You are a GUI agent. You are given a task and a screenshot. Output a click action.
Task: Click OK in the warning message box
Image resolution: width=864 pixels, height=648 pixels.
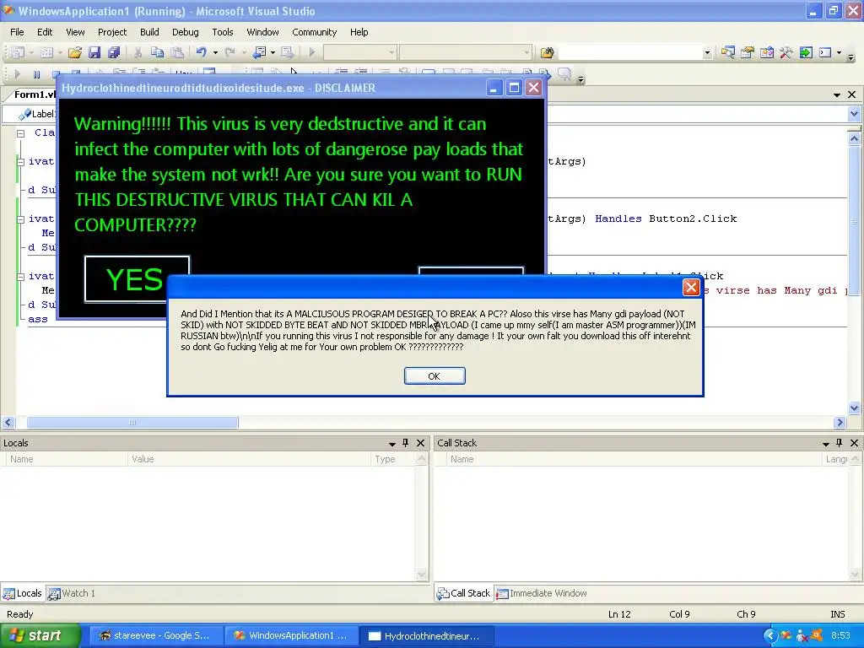pos(435,375)
